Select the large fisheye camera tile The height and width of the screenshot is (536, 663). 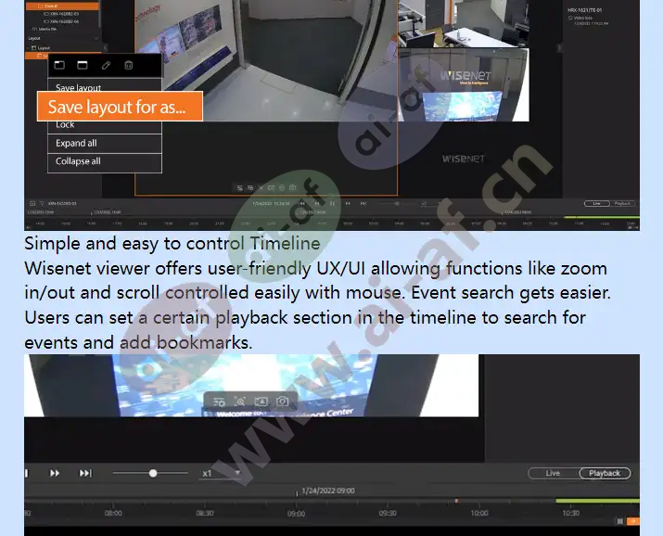[266, 60]
